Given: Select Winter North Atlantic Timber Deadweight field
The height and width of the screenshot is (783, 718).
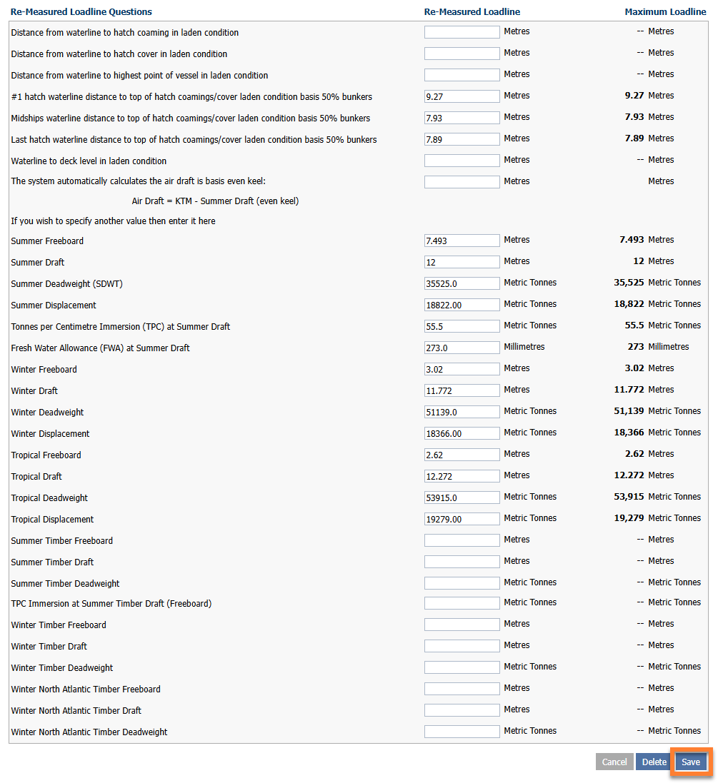Looking at the screenshot, I should coord(462,732).
